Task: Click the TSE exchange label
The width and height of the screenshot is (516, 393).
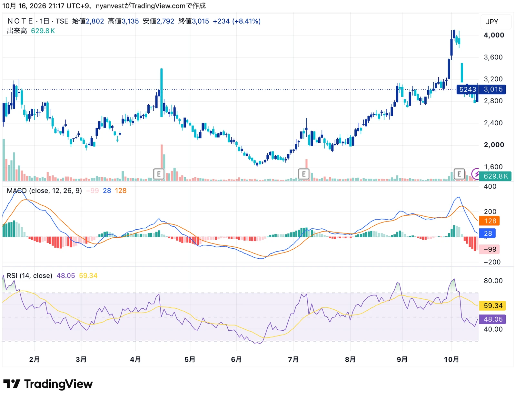Action: 62,21
